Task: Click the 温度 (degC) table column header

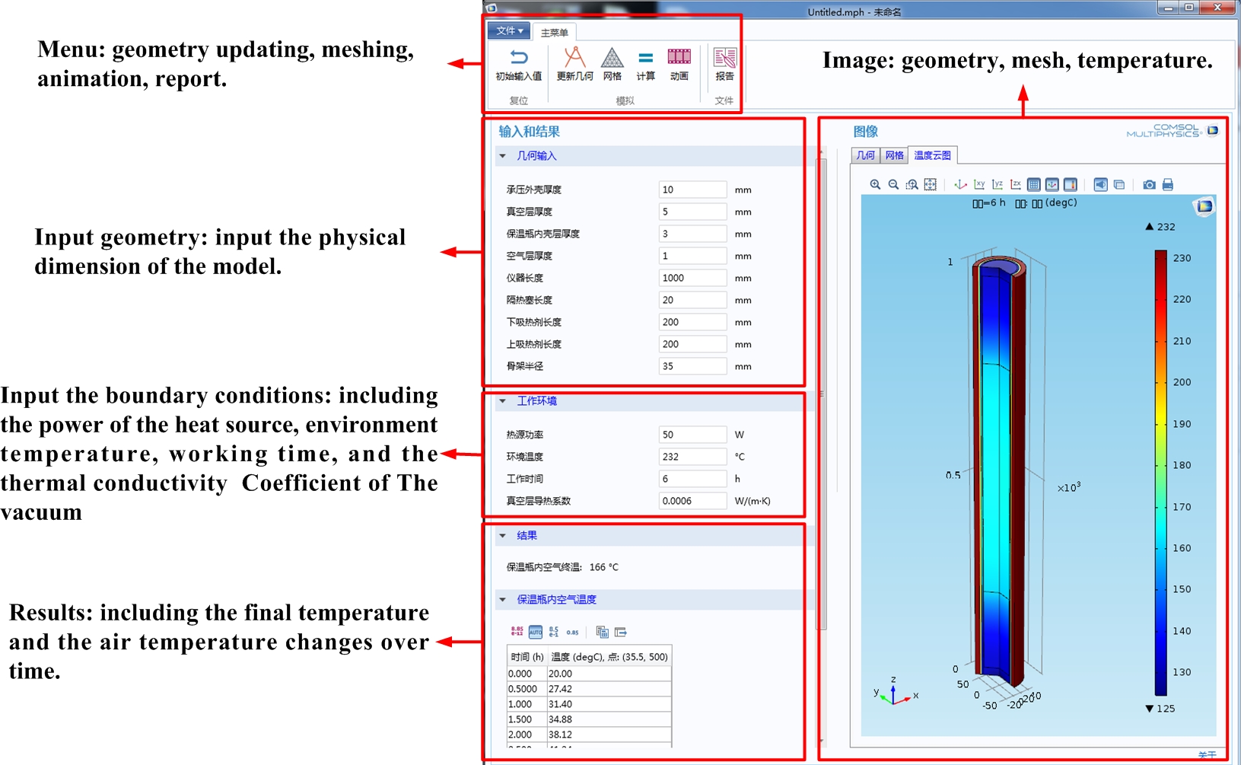Action: click(x=609, y=656)
